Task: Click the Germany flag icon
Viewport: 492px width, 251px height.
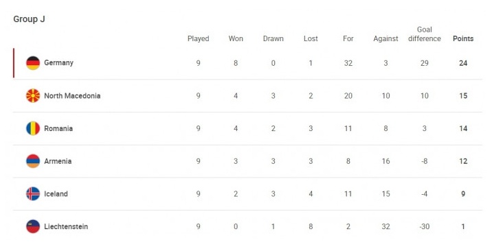Action: (33, 63)
